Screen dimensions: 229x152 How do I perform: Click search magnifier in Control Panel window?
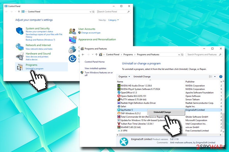point(128,12)
